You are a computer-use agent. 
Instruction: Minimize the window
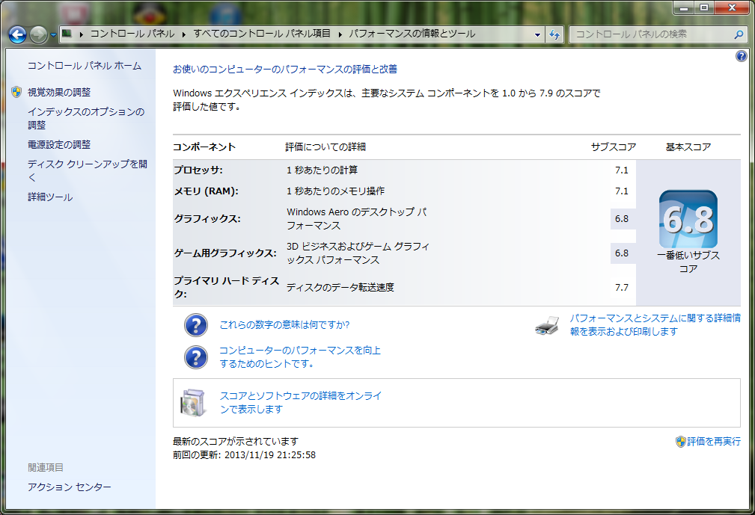[684, 8]
